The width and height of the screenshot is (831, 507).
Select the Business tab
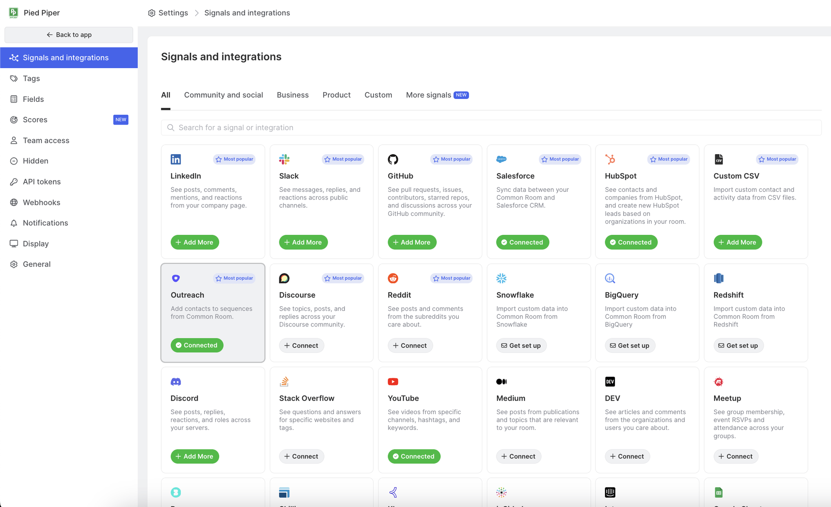point(292,95)
